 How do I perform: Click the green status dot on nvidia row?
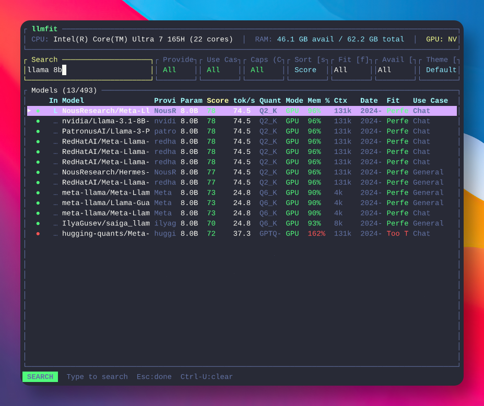38,121
